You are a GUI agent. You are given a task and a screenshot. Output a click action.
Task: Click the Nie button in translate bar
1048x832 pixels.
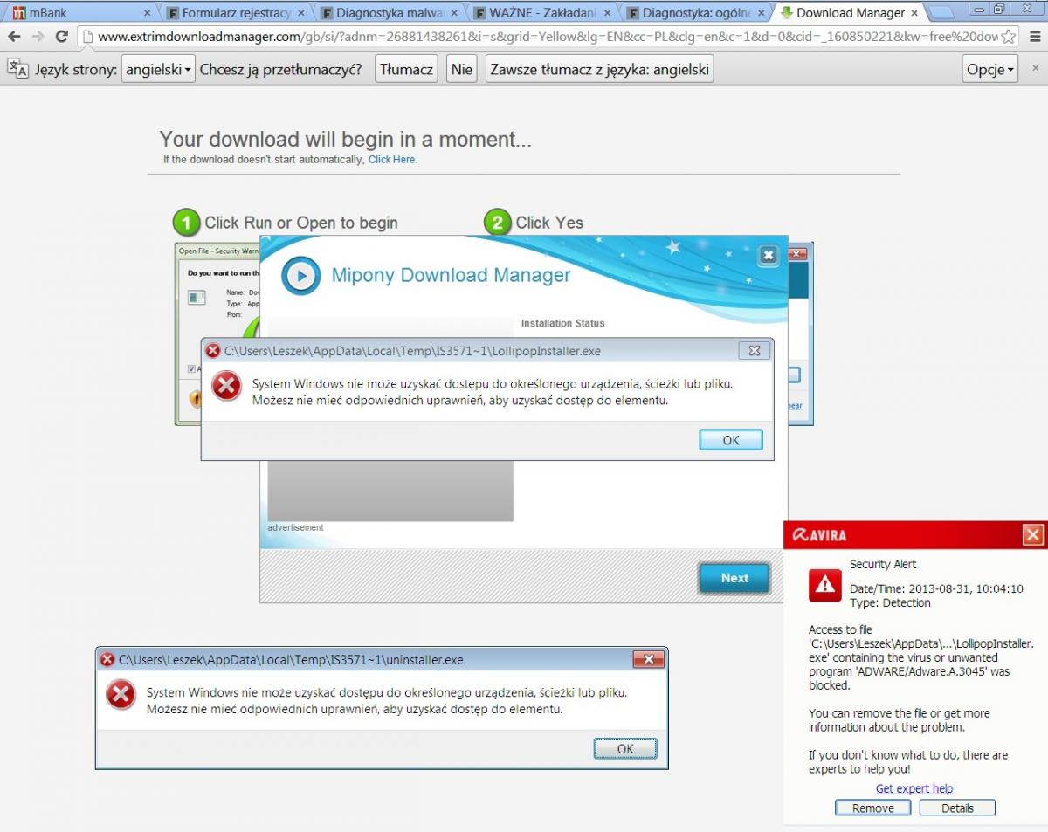pyautogui.click(x=461, y=70)
